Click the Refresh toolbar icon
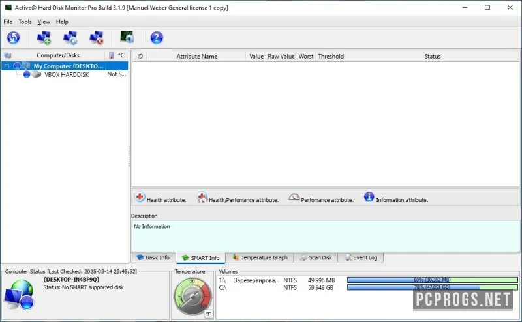This screenshot has width=522, height=322. click(x=13, y=38)
